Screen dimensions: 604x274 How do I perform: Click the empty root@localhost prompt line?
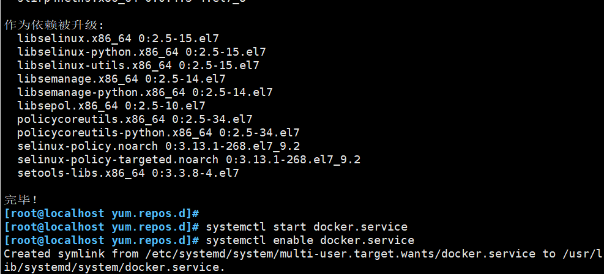pyautogui.click(x=102, y=213)
